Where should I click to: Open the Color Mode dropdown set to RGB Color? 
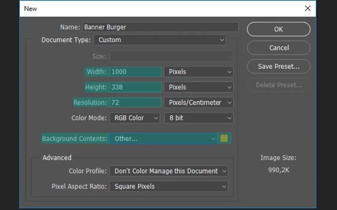135,118
